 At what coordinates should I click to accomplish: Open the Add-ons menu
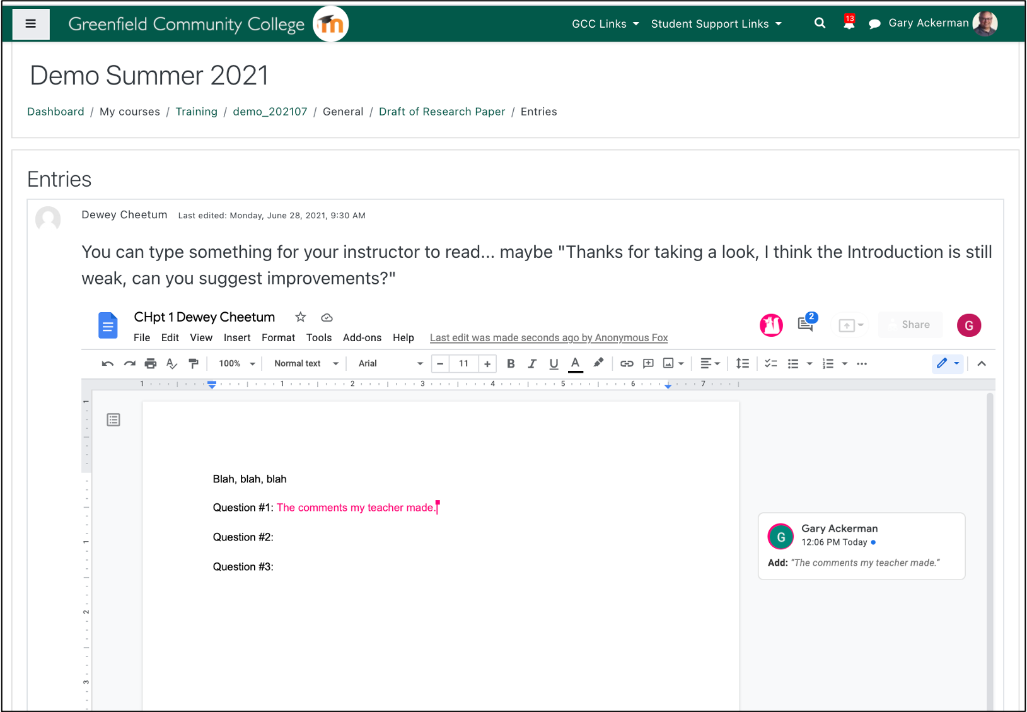pyautogui.click(x=362, y=337)
